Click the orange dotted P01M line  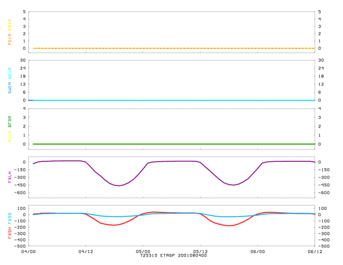[x=174, y=48]
